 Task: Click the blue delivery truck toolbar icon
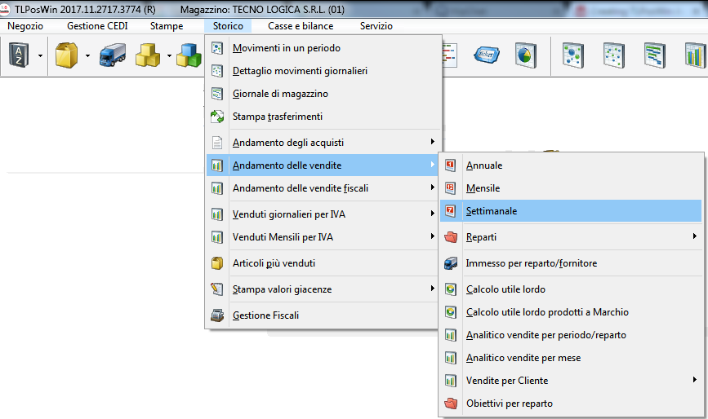tap(112, 55)
